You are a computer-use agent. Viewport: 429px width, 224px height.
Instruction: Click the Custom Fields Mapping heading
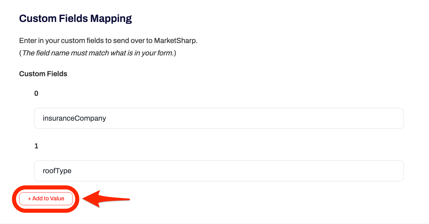pyautogui.click(x=75, y=18)
